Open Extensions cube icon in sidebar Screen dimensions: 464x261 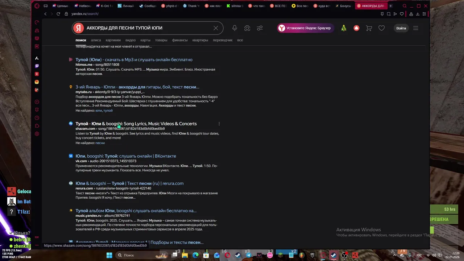tap(37, 126)
